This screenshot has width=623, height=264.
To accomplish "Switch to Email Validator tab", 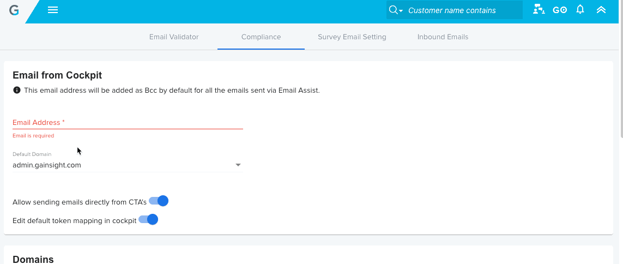I will click(174, 37).
